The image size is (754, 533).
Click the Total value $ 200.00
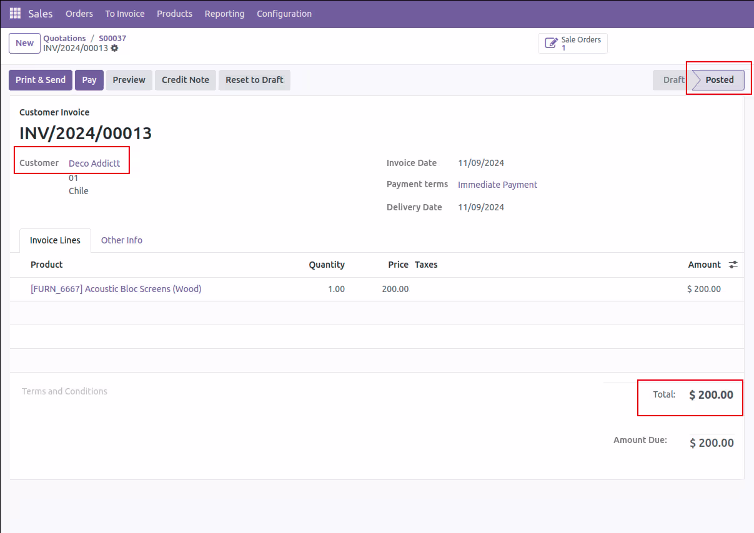pos(711,395)
